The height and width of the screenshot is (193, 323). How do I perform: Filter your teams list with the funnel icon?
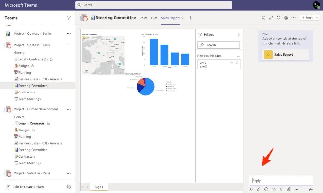tap(69, 18)
